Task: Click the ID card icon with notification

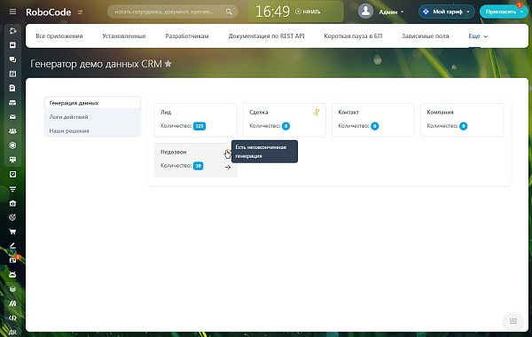Action: [13, 260]
